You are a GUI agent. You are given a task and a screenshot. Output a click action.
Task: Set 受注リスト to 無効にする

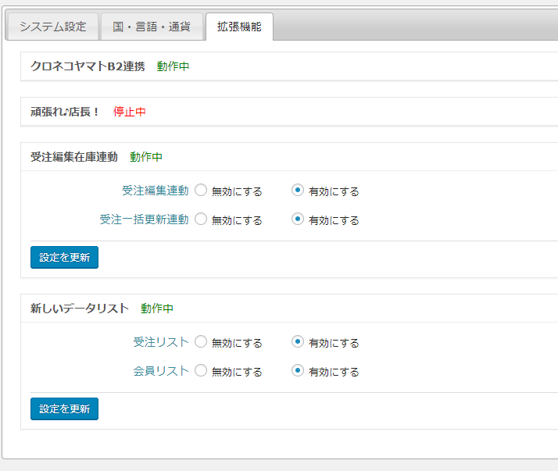pos(201,341)
